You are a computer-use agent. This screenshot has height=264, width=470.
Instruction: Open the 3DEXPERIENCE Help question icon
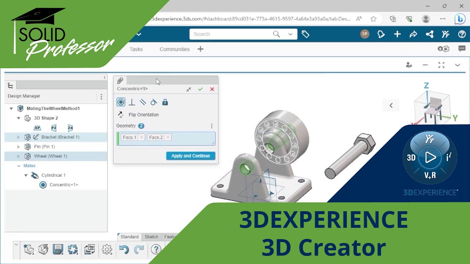coord(462,34)
